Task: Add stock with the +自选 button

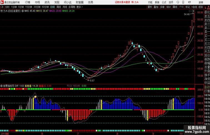Action: pos(194,7)
